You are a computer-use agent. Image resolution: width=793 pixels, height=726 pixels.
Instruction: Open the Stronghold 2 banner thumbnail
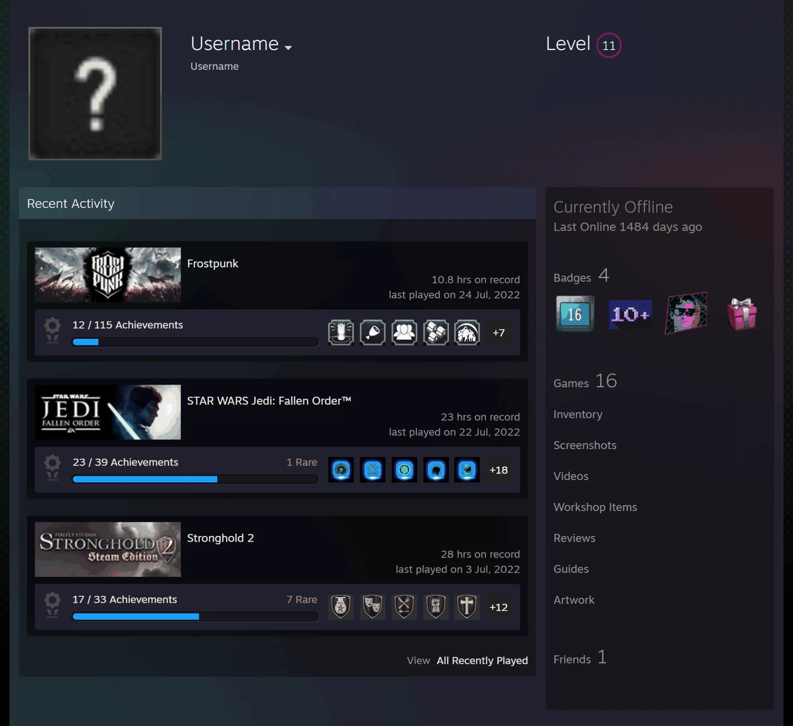pos(108,549)
